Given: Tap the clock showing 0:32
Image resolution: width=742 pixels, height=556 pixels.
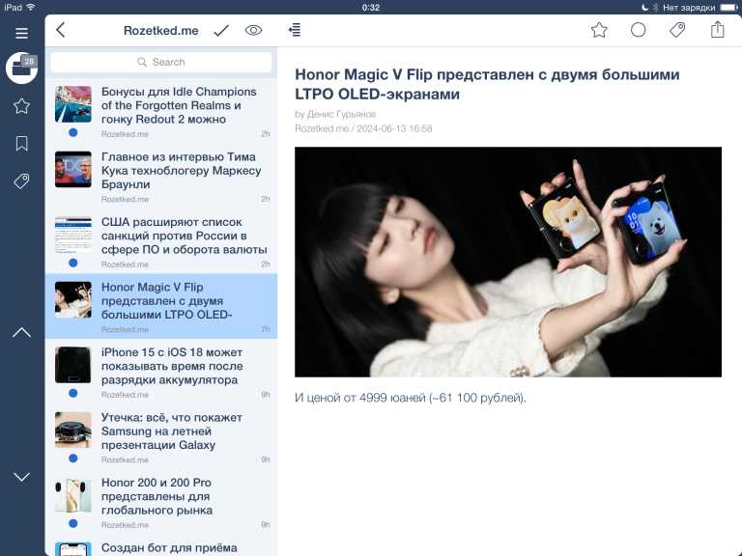Looking at the screenshot, I should pos(371,8).
